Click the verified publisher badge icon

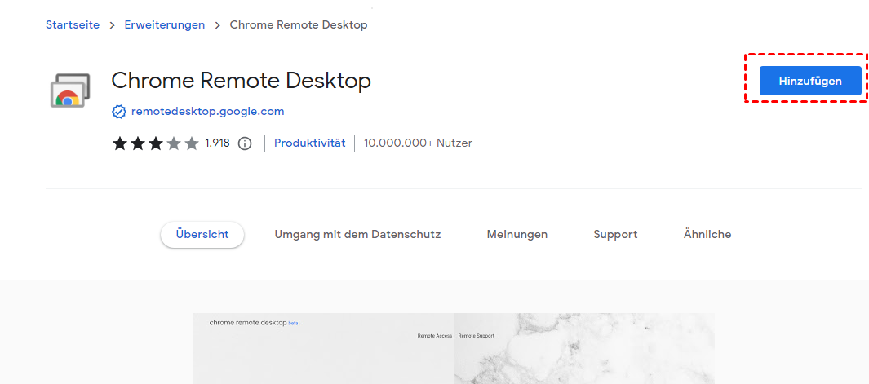[x=119, y=112]
